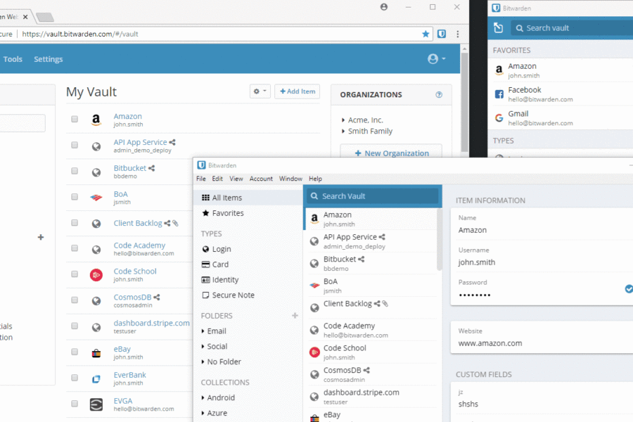The image size is (633, 422).
Task: Check the Amazon item checkbox
Action: (75, 120)
